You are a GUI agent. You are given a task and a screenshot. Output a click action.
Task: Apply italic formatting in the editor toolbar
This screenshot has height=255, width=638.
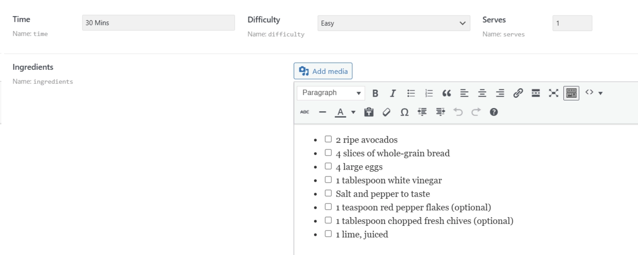[x=393, y=93]
